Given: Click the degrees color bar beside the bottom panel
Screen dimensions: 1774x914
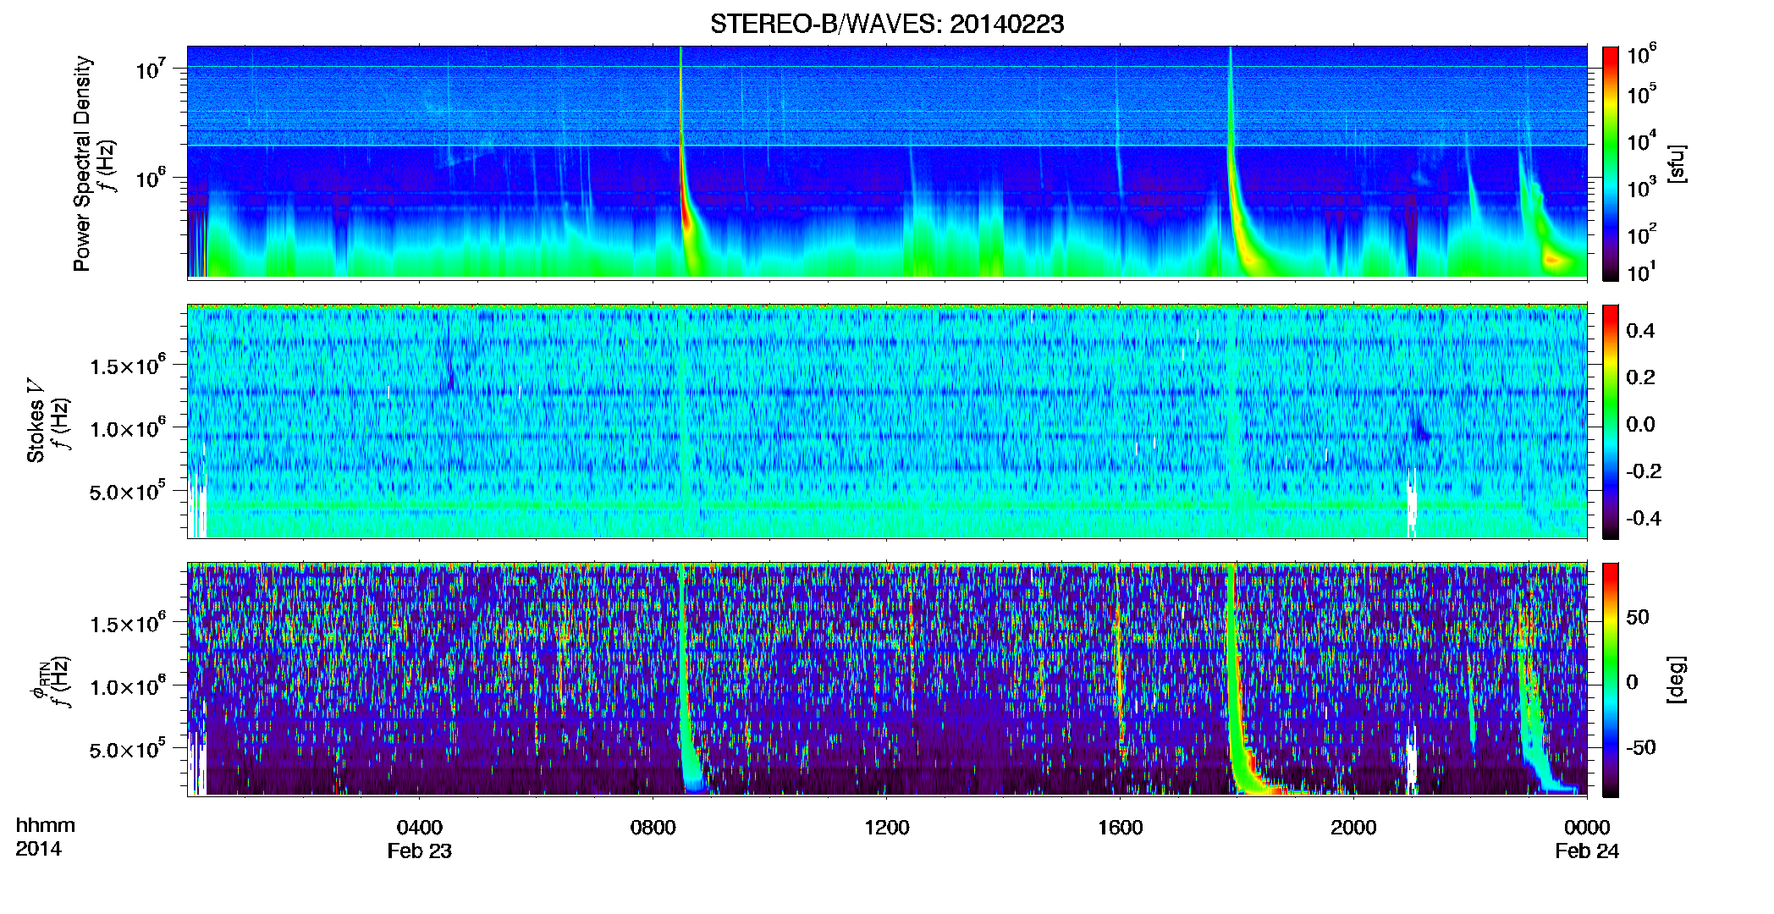Looking at the screenshot, I should (1610, 680).
